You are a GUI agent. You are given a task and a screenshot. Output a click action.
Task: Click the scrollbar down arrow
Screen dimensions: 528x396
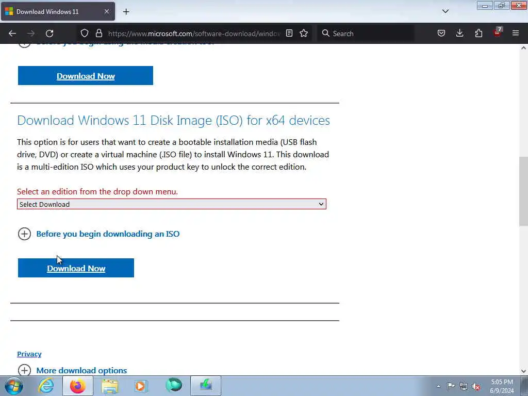click(523, 371)
